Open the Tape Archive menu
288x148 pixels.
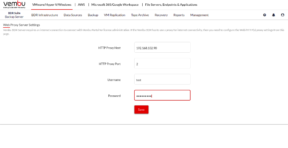(x=140, y=15)
